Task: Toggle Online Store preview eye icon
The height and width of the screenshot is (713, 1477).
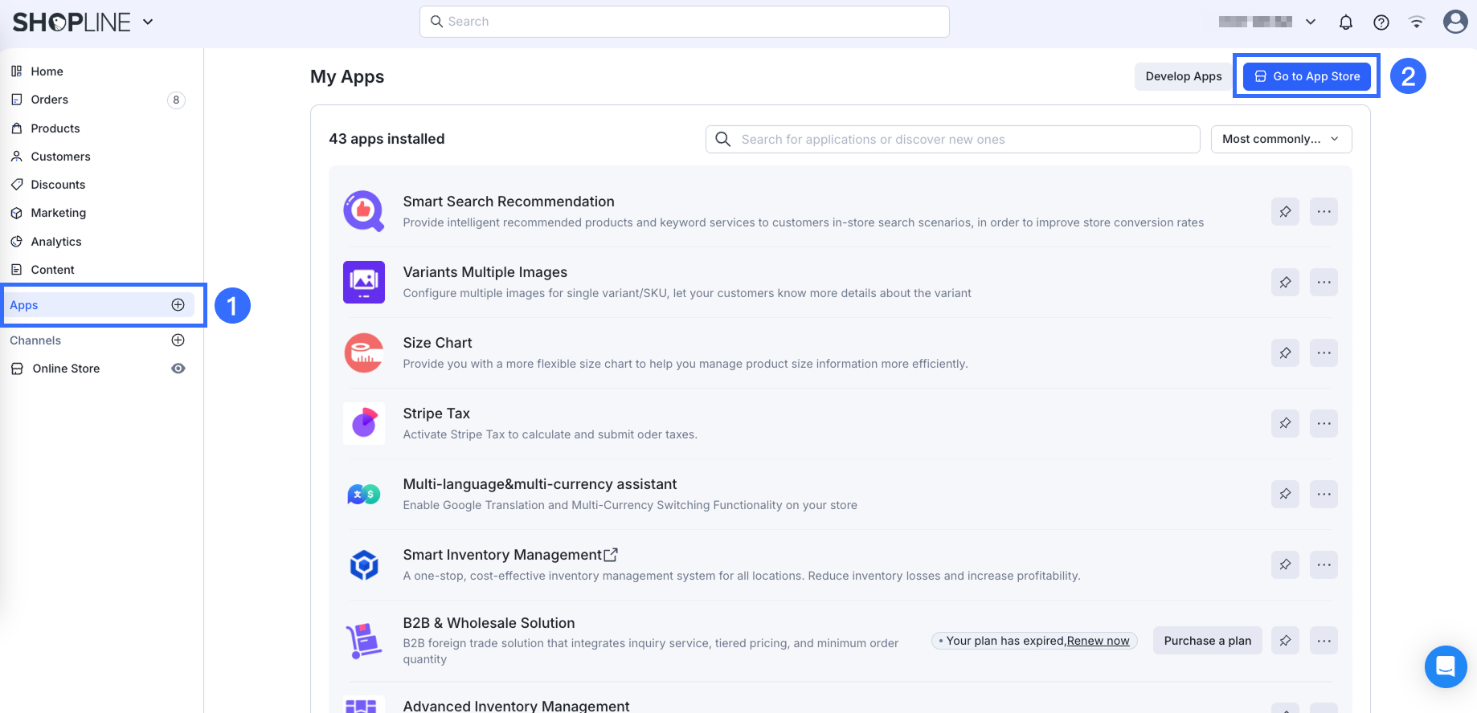Action: (x=178, y=369)
